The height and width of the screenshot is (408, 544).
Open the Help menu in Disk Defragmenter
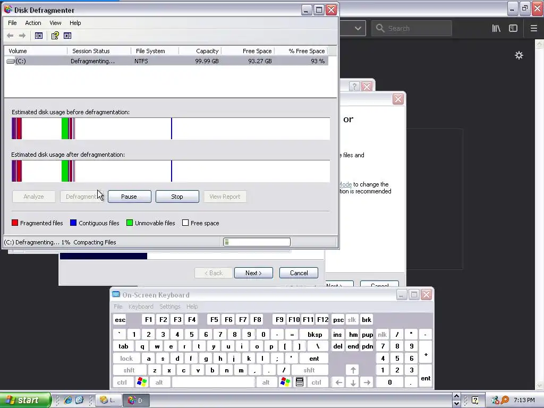75,23
